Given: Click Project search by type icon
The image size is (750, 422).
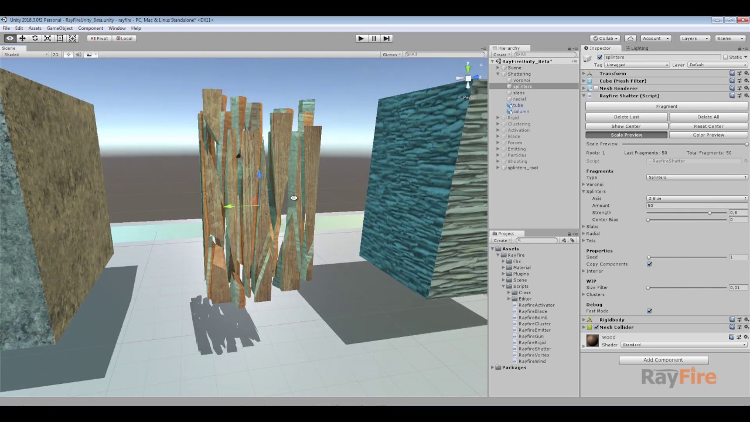Looking at the screenshot, I should click(564, 240).
